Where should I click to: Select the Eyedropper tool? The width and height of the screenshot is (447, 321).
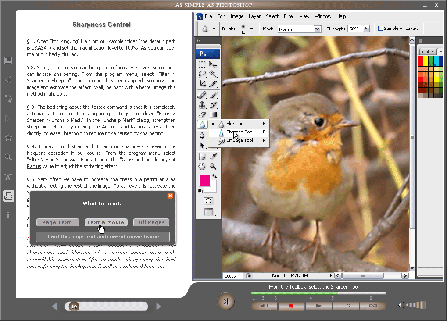click(213, 157)
